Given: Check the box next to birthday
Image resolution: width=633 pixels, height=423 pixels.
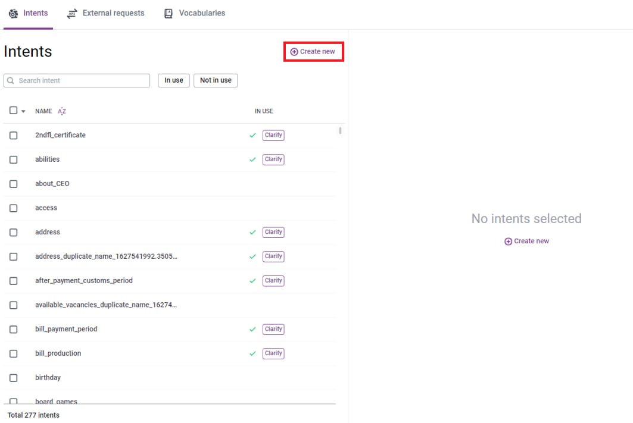Looking at the screenshot, I should (x=13, y=378).
